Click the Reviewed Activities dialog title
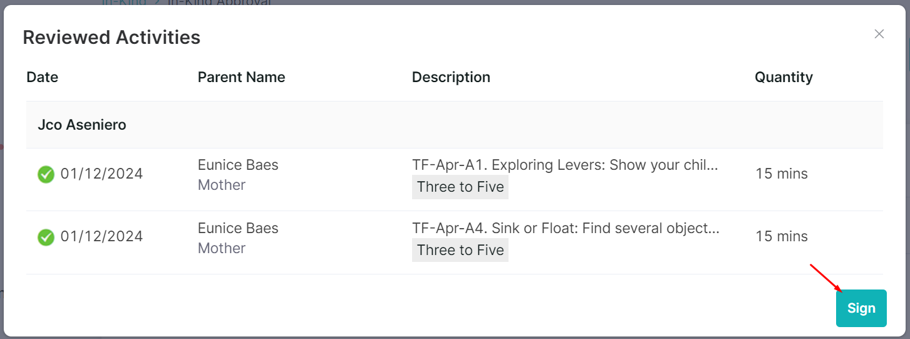Screen dimensions: 910x339 111,38
